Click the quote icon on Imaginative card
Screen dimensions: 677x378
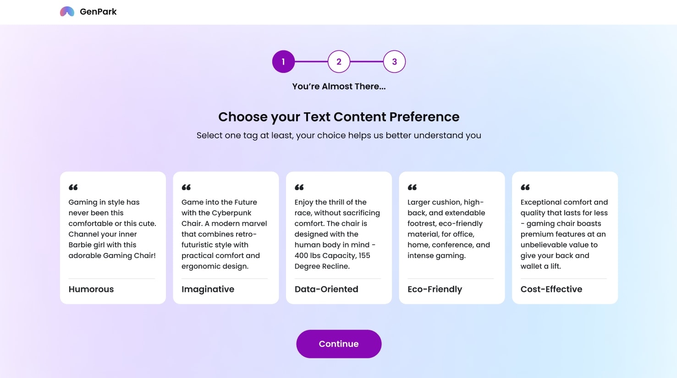186,187
